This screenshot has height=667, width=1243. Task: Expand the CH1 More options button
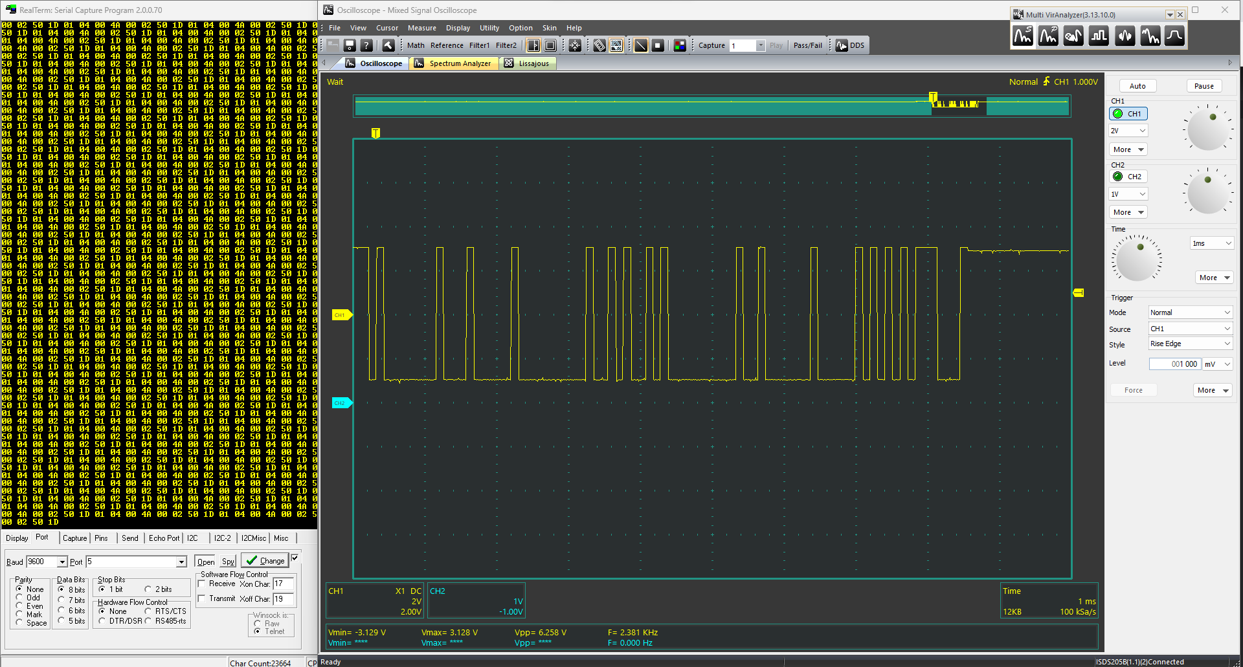tap(1128, 149)
